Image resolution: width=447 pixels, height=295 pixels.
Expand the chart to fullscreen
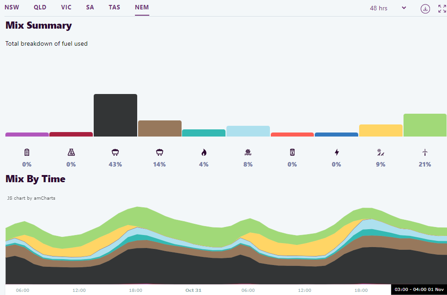pos(442,9)
